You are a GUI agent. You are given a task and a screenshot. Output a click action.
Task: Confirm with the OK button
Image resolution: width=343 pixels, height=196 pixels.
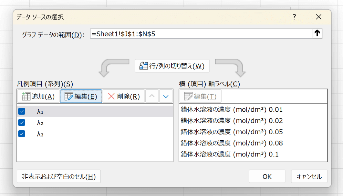pyautogui.click(x=267, y=176)
